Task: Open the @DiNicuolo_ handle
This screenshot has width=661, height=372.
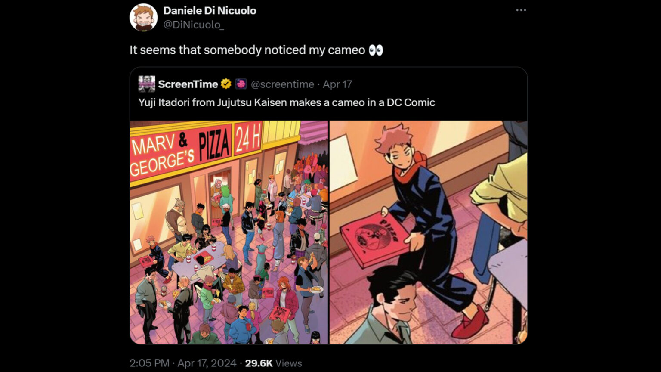Action: tap(192, 25)
